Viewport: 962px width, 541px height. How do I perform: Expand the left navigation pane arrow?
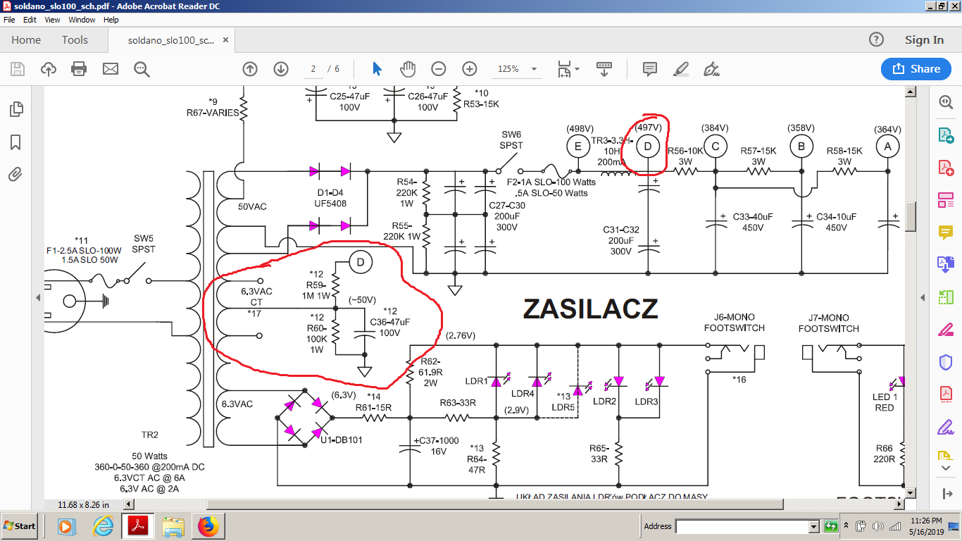[x=38, y=298]
